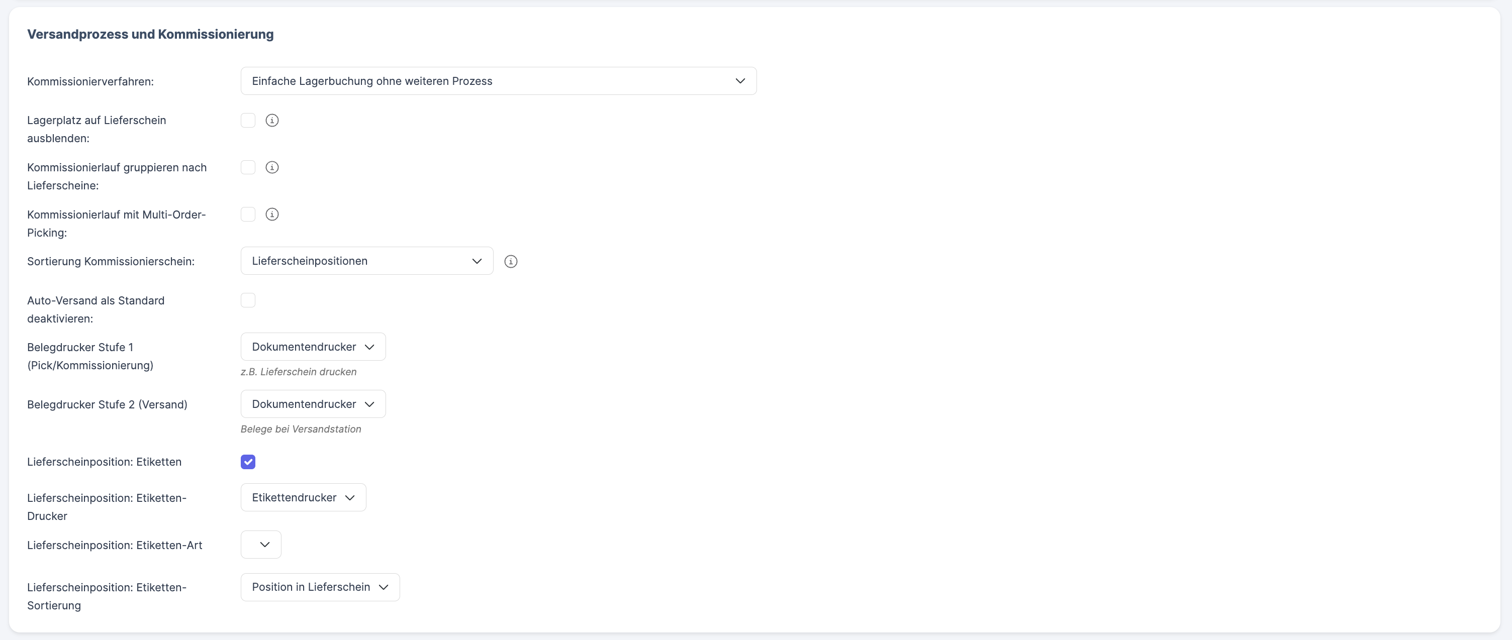
Task: Tick Kommissionierlauf mit Multi-Order-Picking checkbox
Action: [x=248, y=214]
